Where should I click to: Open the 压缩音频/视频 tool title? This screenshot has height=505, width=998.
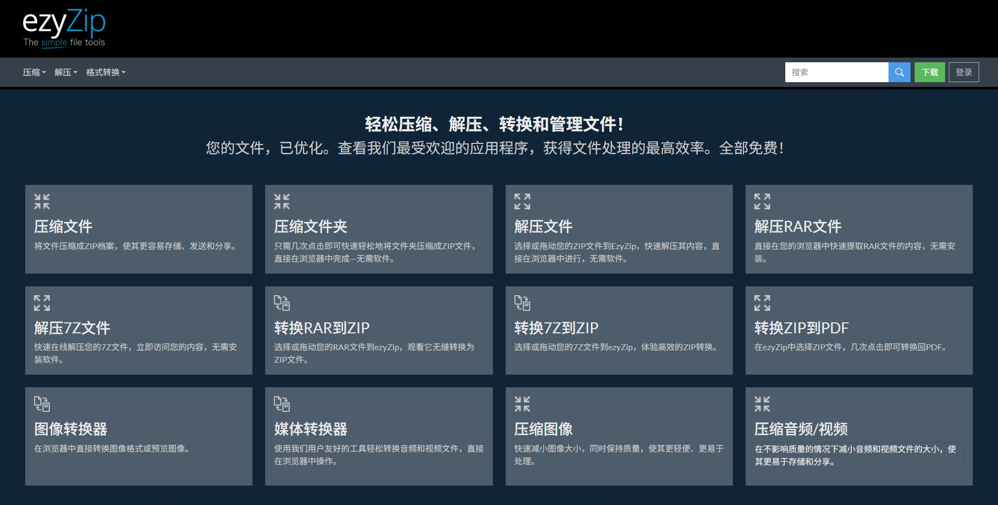[800, 429]
